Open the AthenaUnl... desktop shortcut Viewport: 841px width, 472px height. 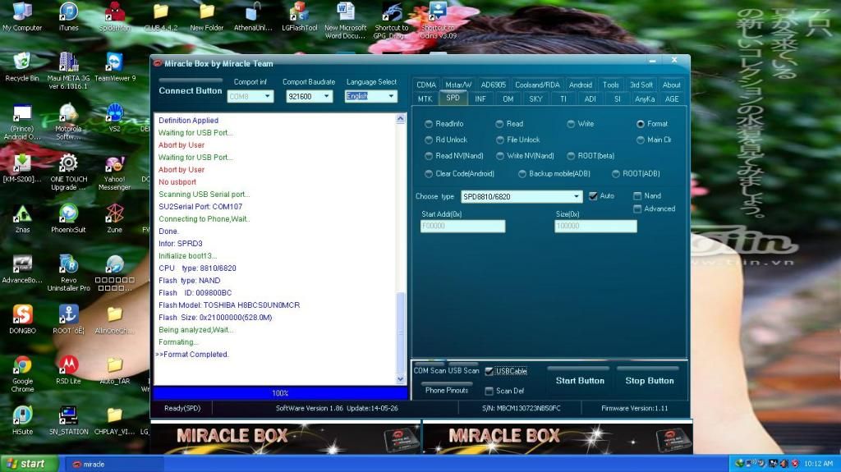pos(253,16)
